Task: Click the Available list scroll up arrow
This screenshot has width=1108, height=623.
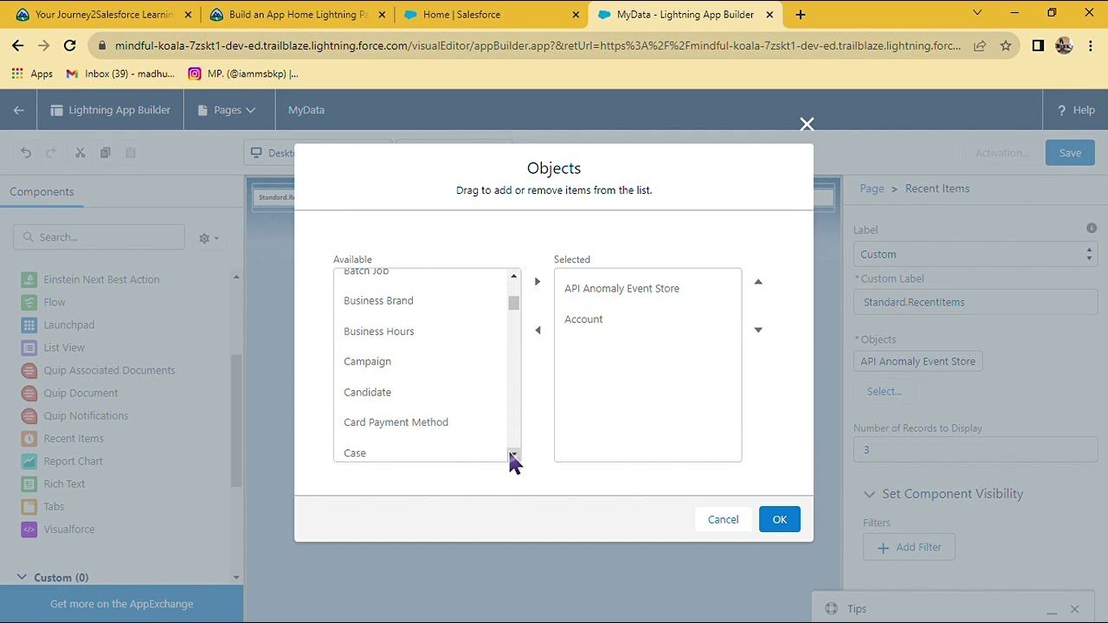Action: pyautogui.click(x=513, y=276)
